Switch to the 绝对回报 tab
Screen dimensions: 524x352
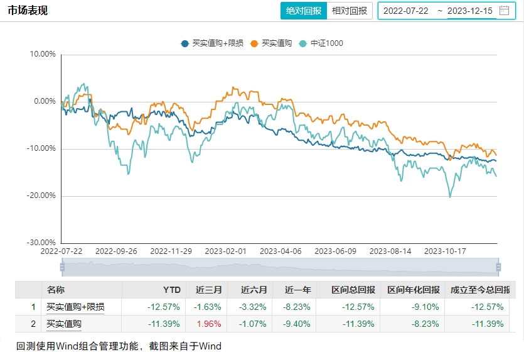[x=304, y=11]
